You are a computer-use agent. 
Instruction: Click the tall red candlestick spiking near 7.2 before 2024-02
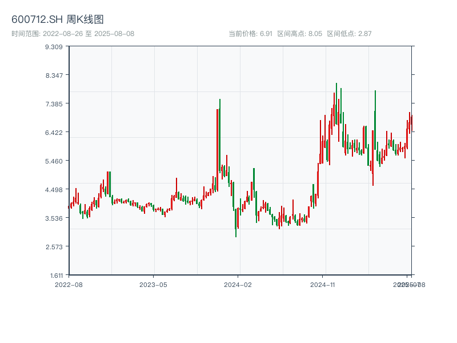(218, 150)
